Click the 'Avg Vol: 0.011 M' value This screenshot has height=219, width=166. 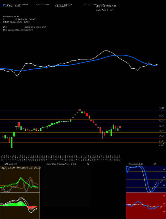point(106,6)
